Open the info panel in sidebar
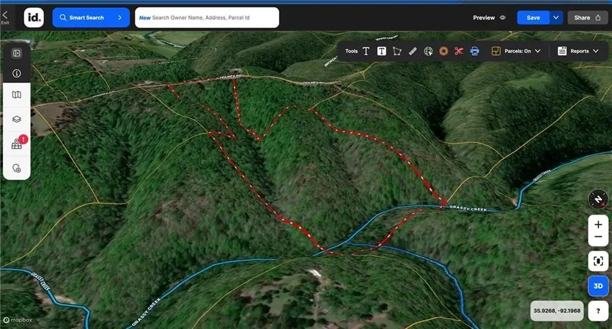 17,74
